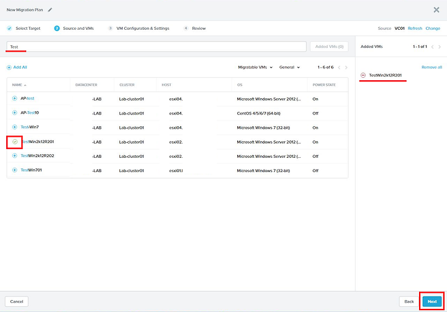Remove TestWin2k12R201 using the red minus icon
The image size is (447, 312).
[363, 75]
